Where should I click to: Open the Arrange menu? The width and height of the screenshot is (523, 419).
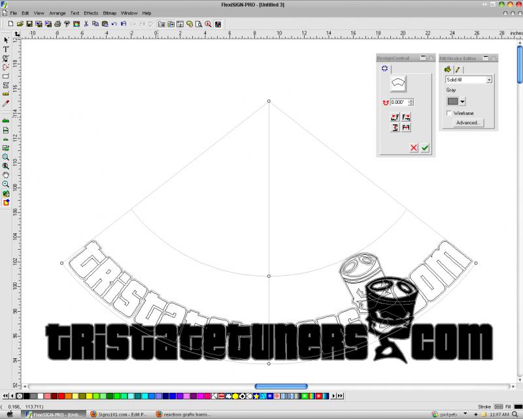click(58, 13)
